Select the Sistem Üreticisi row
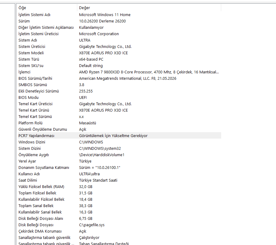 coord(119,46)
